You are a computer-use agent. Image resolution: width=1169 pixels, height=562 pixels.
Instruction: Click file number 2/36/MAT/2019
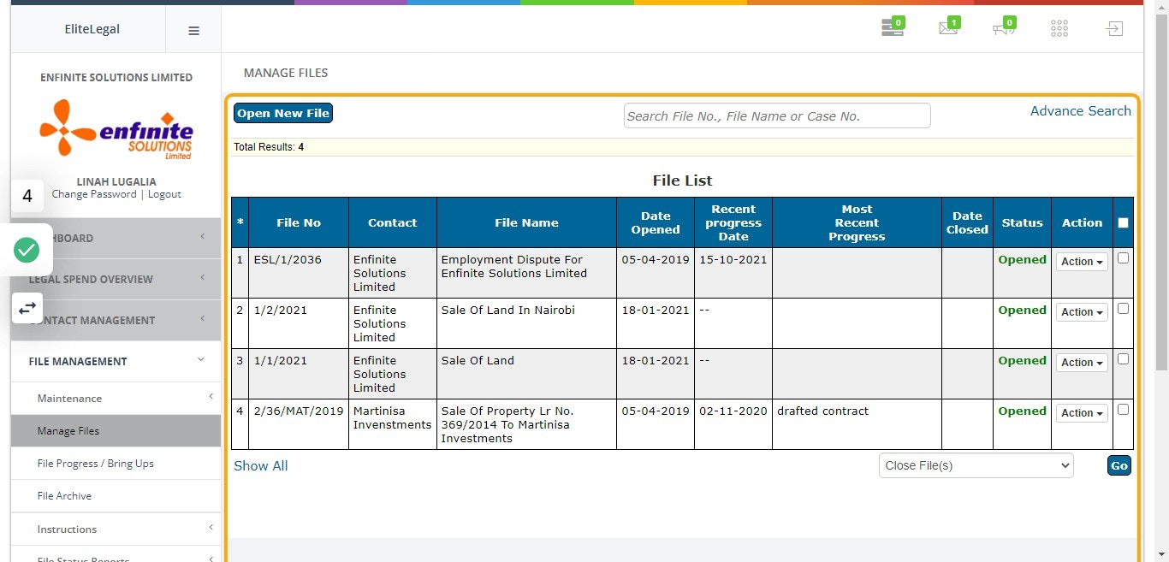point(299,411)
